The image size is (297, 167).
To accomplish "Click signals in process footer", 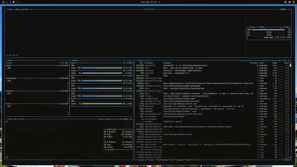I will 180,160.
